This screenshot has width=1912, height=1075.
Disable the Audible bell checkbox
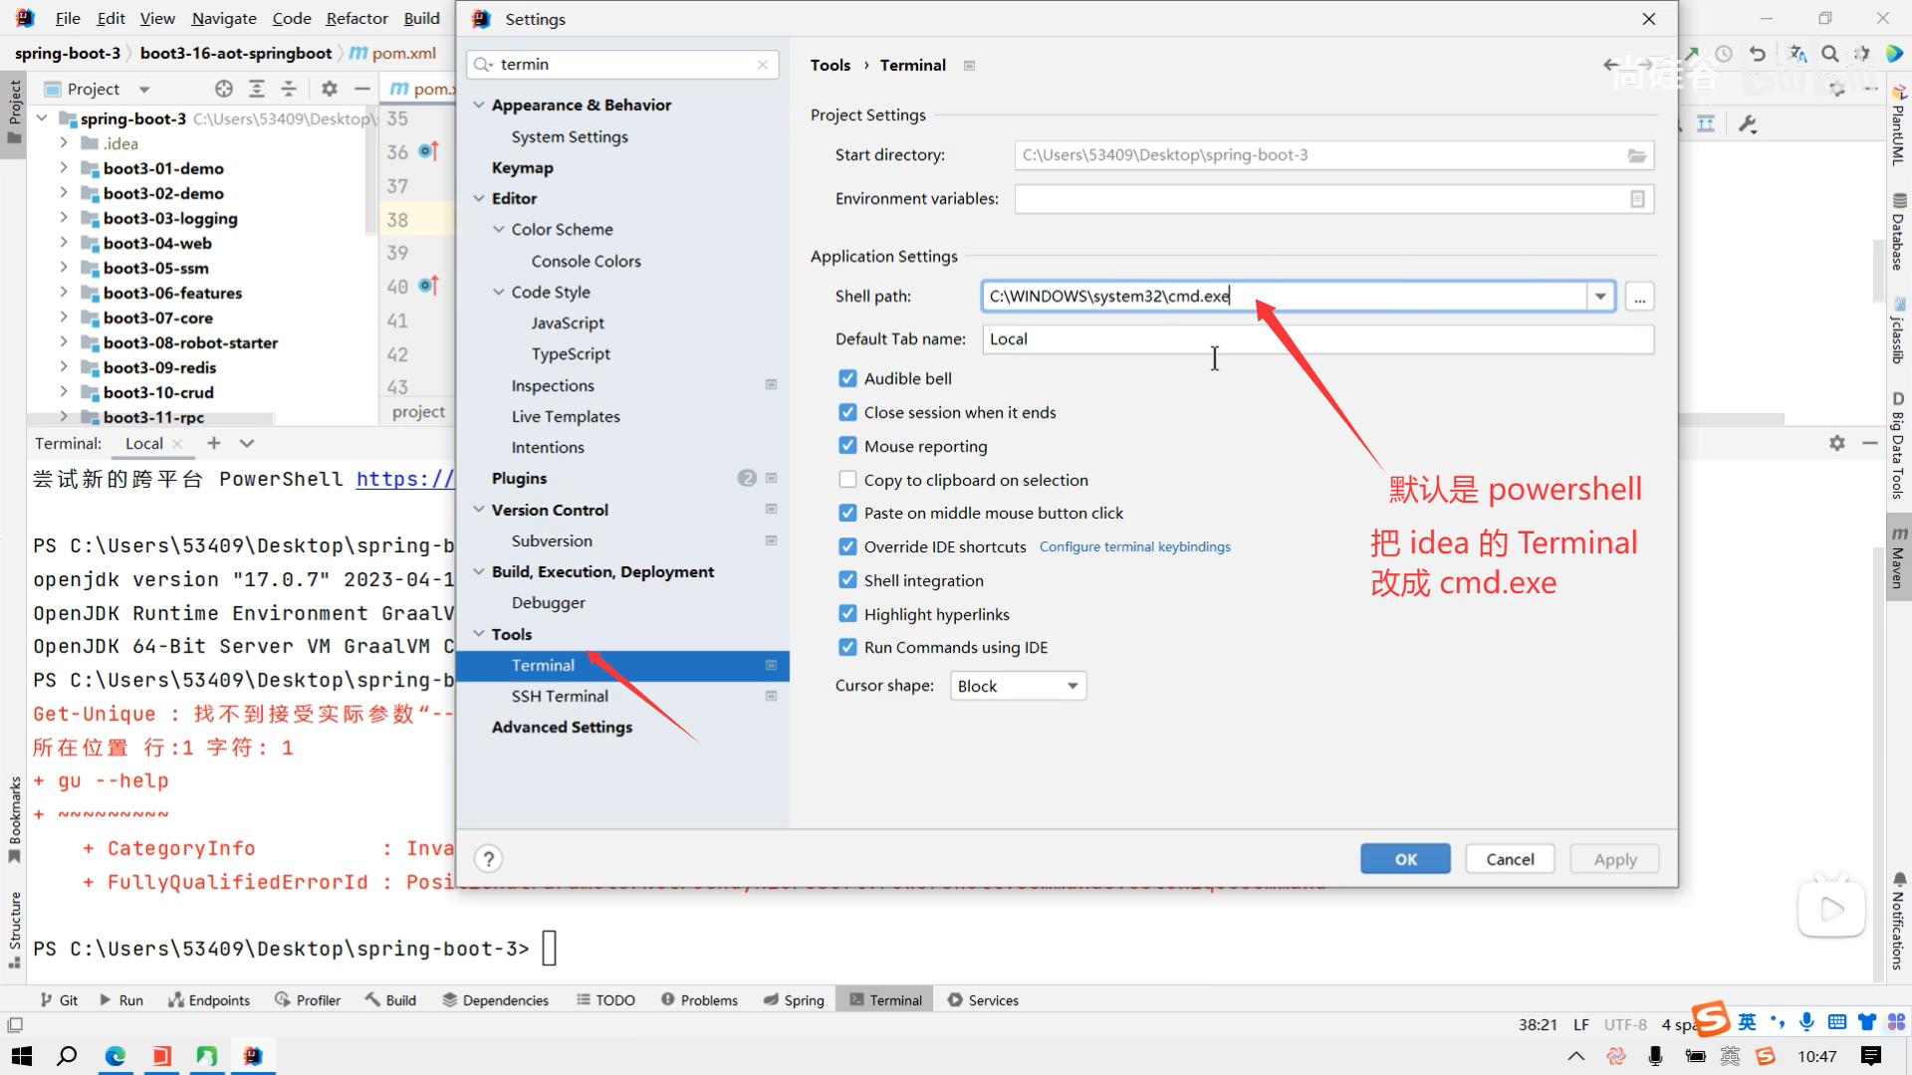(847, 378)
